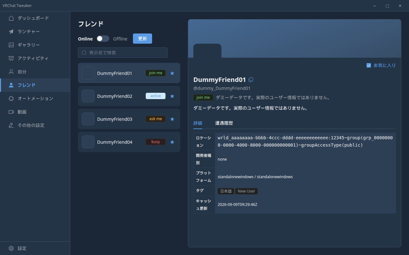Click favorite star for DummyFriend04
Image resolution: width=409 pixels, height=255 pixels.
coord(172,142)
